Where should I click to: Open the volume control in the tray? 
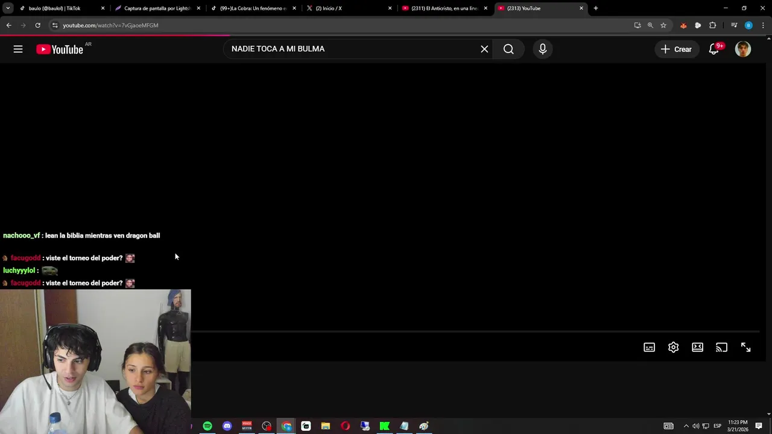pyautogui.click(x=695, y=426)
